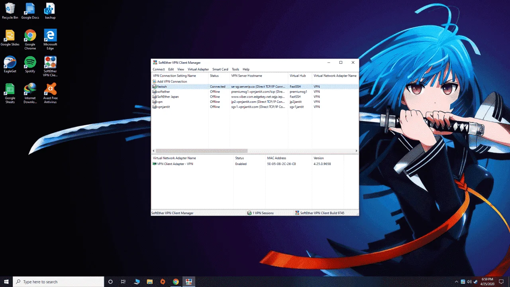Open the Smart Card menu
Viewport: 510px width, 287px height.
220,69
